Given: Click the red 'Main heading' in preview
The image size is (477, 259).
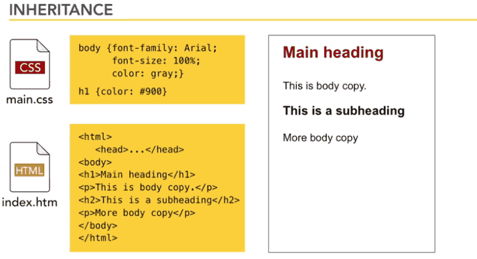Looking at the screenshot, I should coord(333,53).
